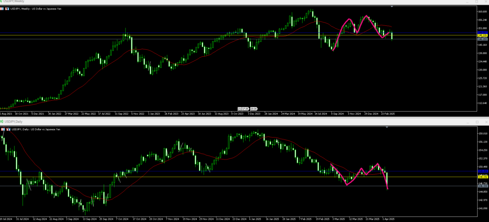489x222 pixels.
Task: Click the chart shift triangle in Weekly chart
Action: [392, 6]
